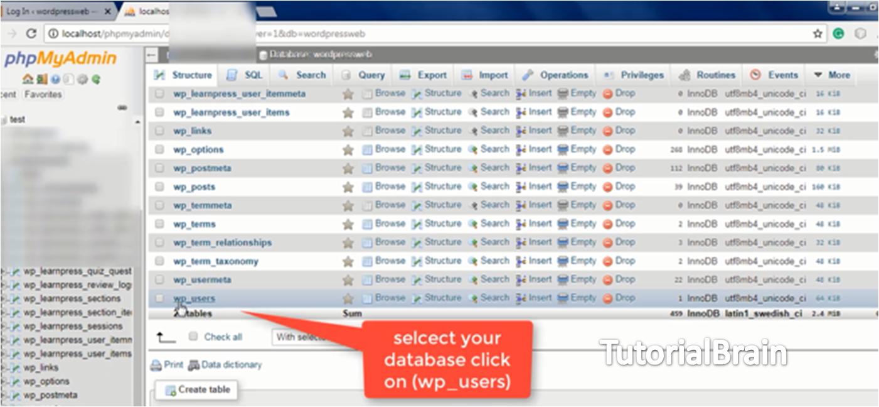The width and height of the screenshot is (879, 407).
Task: Open the Privileges tab
Action: pos(634,75)
